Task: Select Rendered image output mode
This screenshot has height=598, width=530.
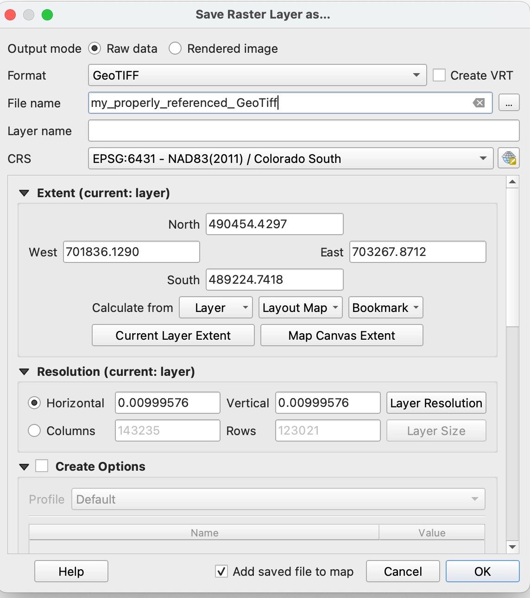Action: coord(175,49)
